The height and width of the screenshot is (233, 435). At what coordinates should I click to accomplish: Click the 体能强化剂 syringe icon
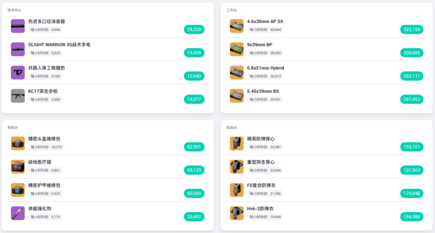18,213
